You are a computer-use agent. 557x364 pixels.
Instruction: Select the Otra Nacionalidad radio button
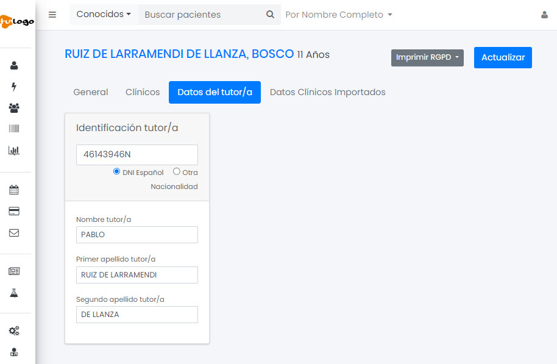tap(177, 172)
